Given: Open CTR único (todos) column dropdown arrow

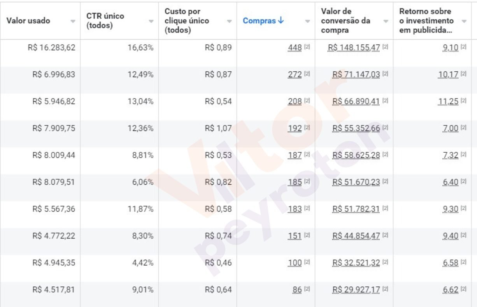Looking at the screenshot, I should 151,21.
